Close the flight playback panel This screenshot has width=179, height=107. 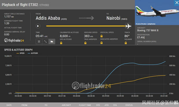click(177, 3)
